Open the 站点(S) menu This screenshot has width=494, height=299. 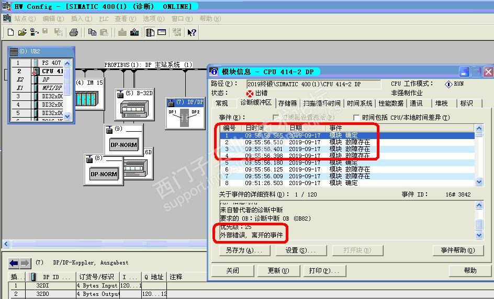(x=25, y=19)
